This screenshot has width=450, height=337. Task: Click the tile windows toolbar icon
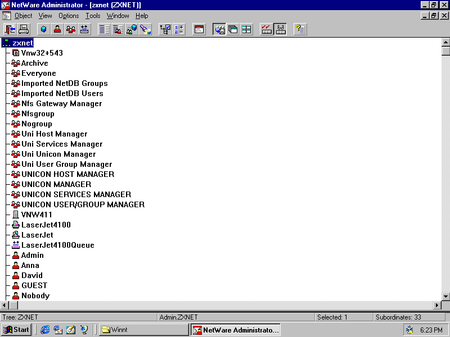tap(246, 29)
